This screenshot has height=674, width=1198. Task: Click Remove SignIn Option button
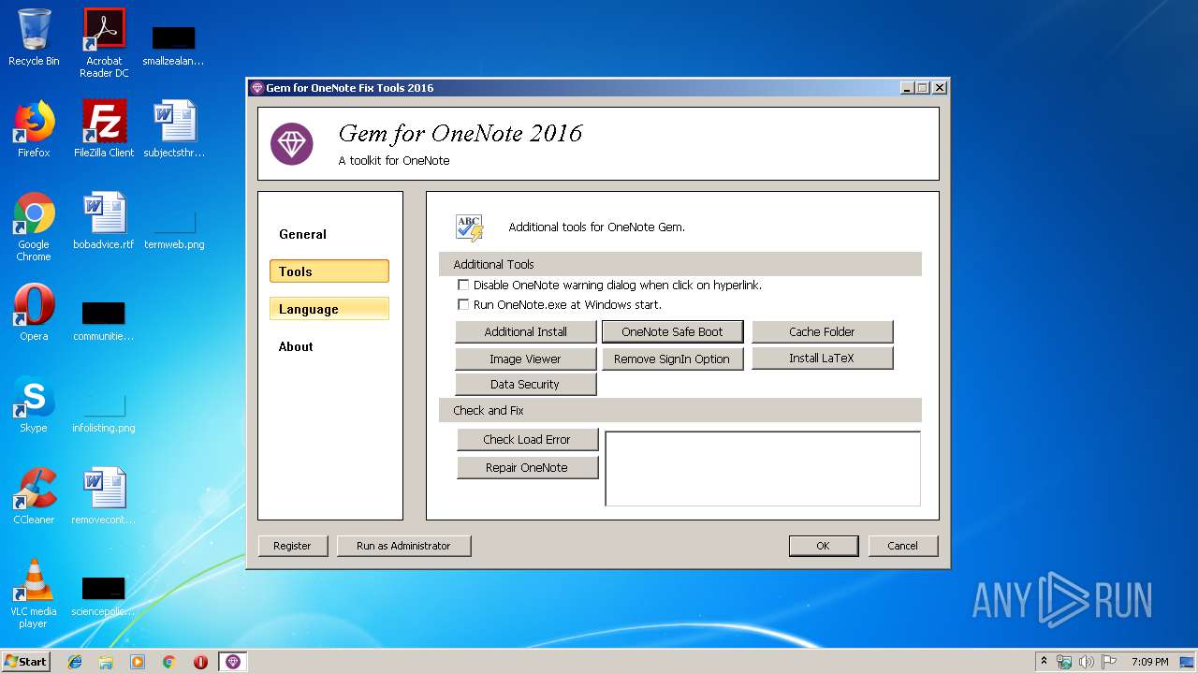[x=672, y=359]
